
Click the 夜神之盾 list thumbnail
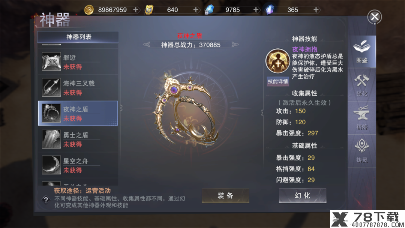[x=51, y=113]
